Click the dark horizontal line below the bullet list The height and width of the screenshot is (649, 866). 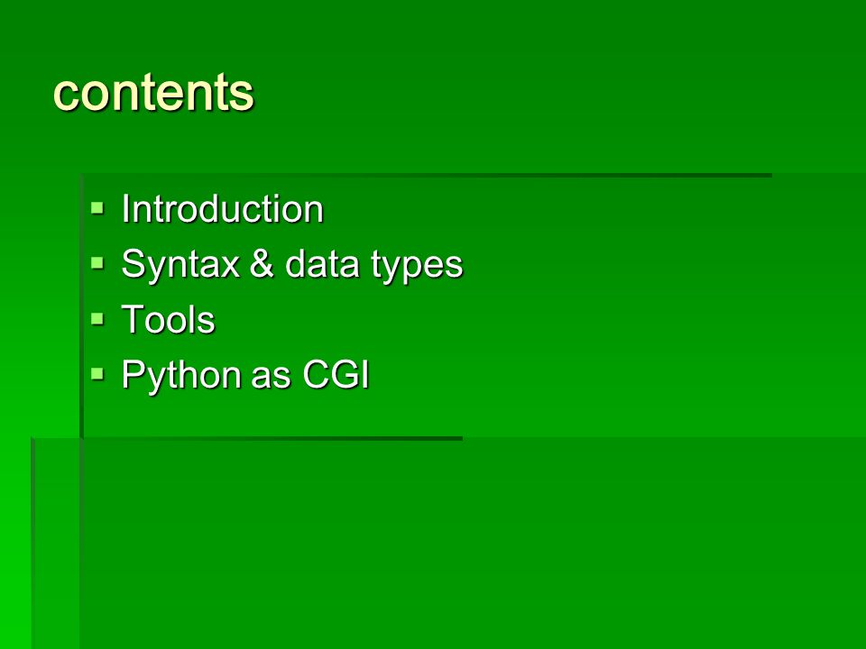(247, 439)
